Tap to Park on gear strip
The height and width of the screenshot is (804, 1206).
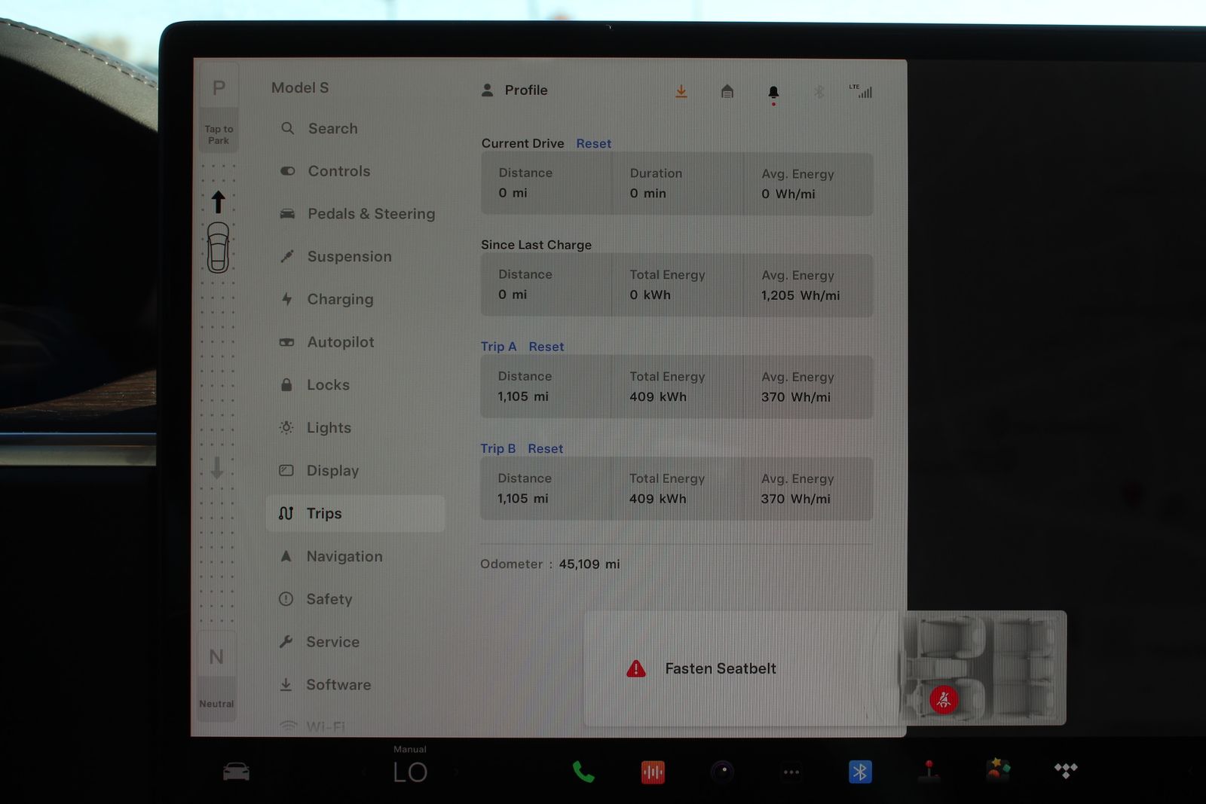point(219,134)
